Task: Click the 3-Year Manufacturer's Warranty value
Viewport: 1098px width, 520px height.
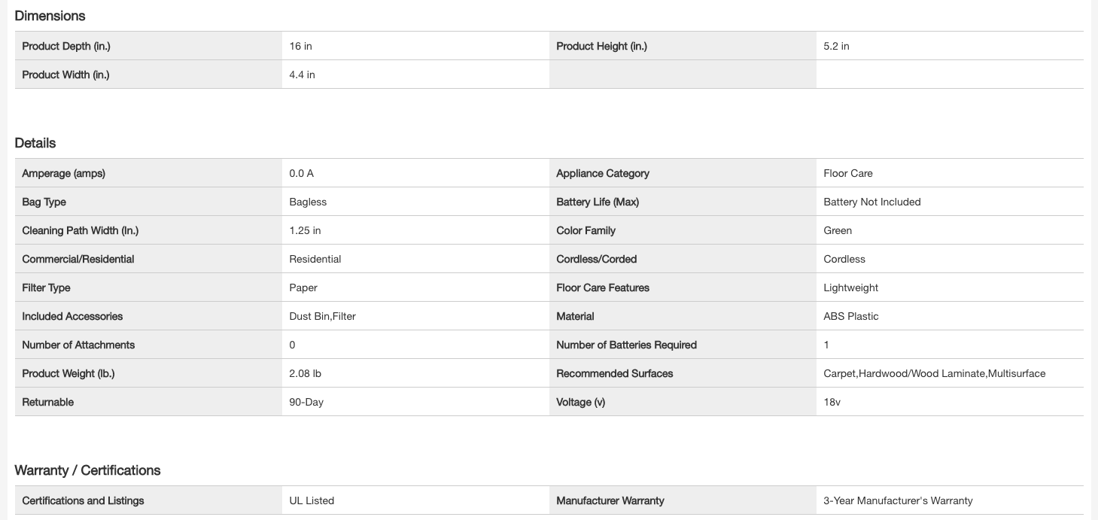Action: point(898,500)
